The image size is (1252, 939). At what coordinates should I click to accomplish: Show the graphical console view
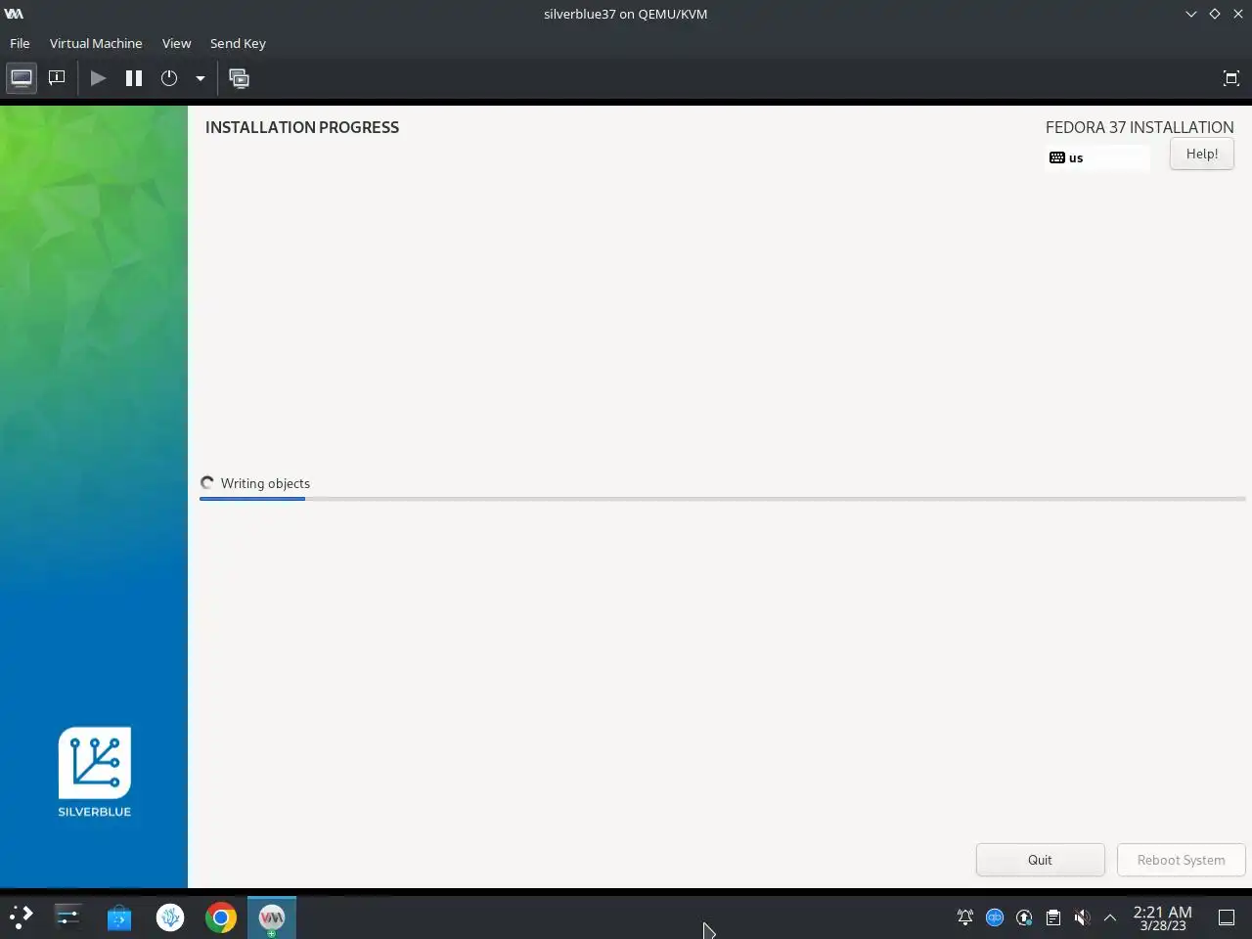(x=22, y=78)
